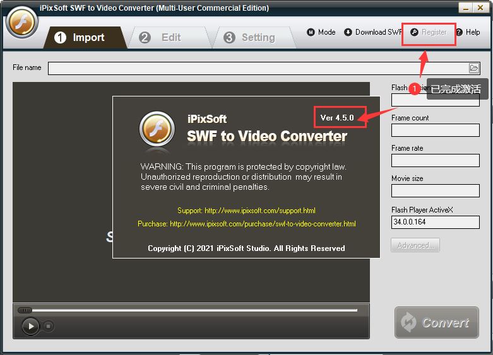The width and height of the screenshot is (493, 355).
Task: Click the Advanced... button
Action: coord(415,245)
